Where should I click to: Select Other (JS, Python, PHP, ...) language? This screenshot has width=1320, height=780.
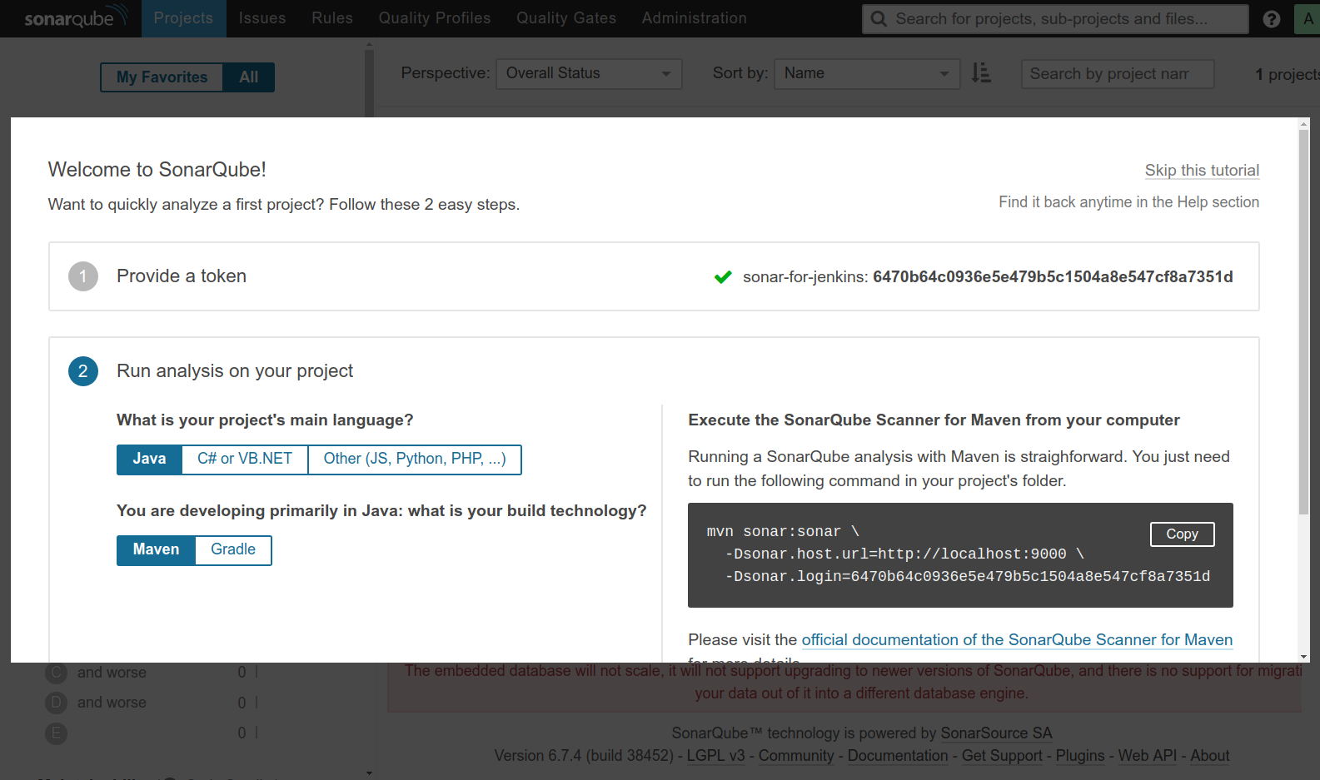[415, 459]
